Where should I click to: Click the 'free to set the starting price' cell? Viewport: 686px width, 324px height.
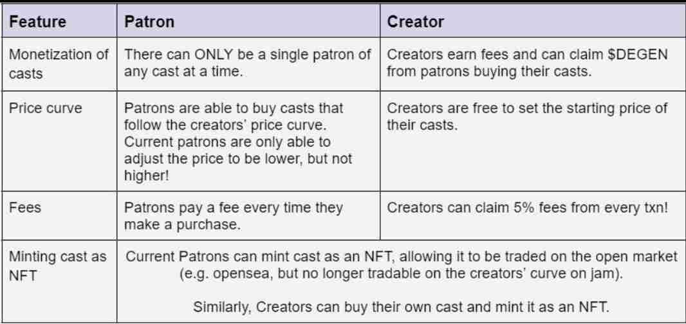526,116
